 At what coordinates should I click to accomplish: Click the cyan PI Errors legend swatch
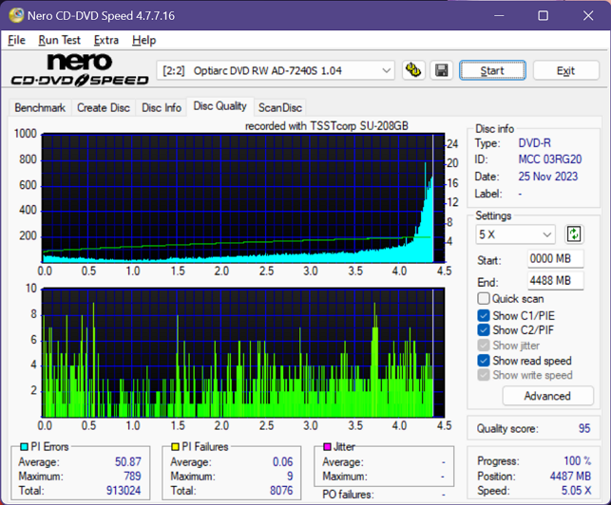pos(24,446)
